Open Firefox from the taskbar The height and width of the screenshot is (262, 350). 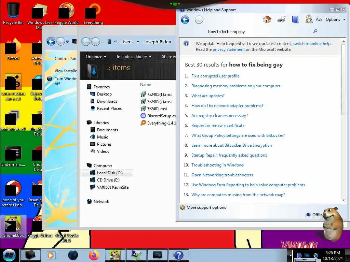point(94,255)
